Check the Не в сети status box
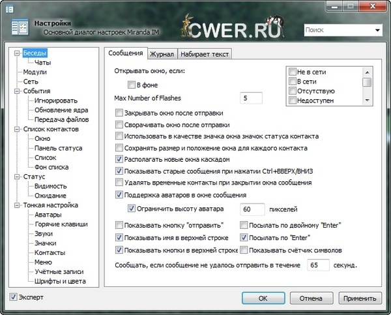 point(292,72)
